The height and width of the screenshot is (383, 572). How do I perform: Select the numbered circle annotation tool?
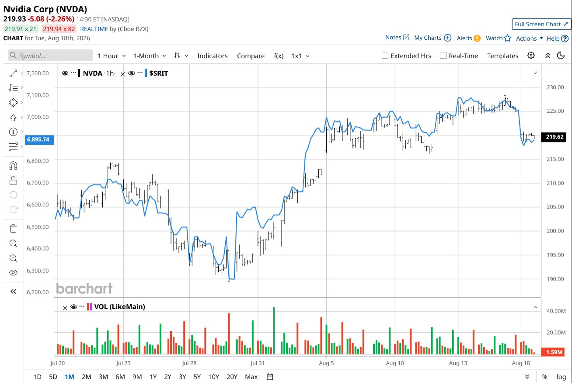13,132
